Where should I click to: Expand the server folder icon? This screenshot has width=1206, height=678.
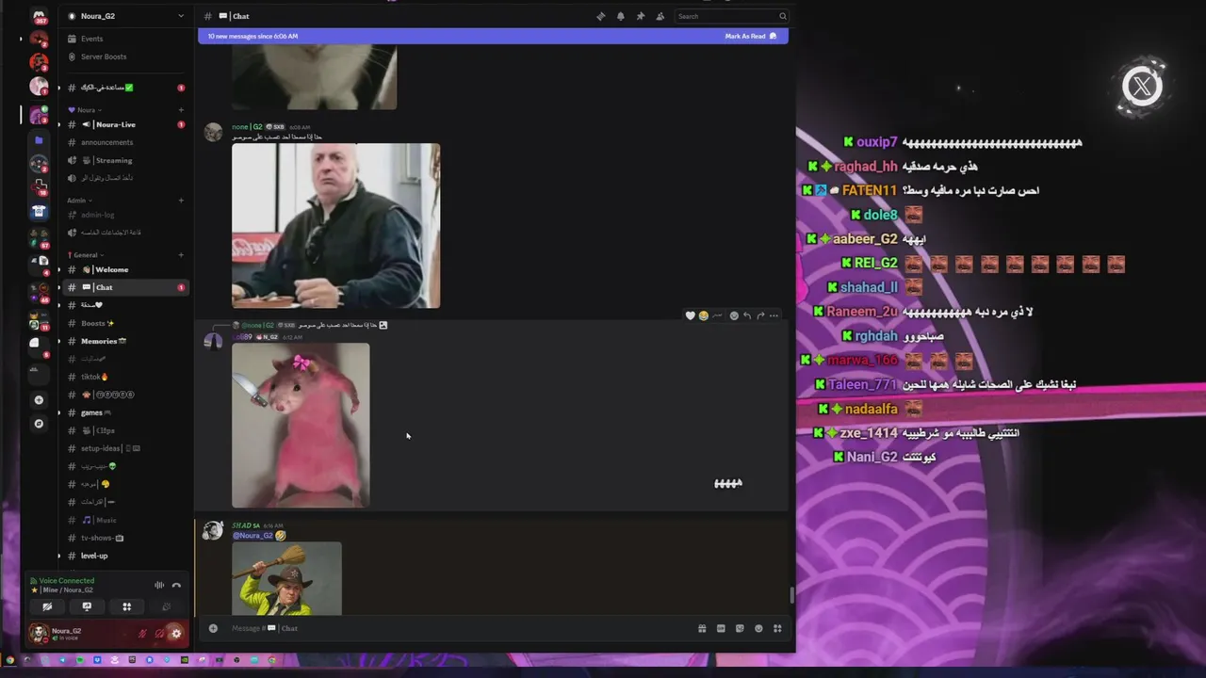click(39, 140)
